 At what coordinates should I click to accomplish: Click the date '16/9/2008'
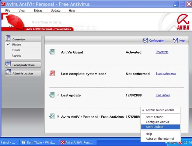click(134, 95)
